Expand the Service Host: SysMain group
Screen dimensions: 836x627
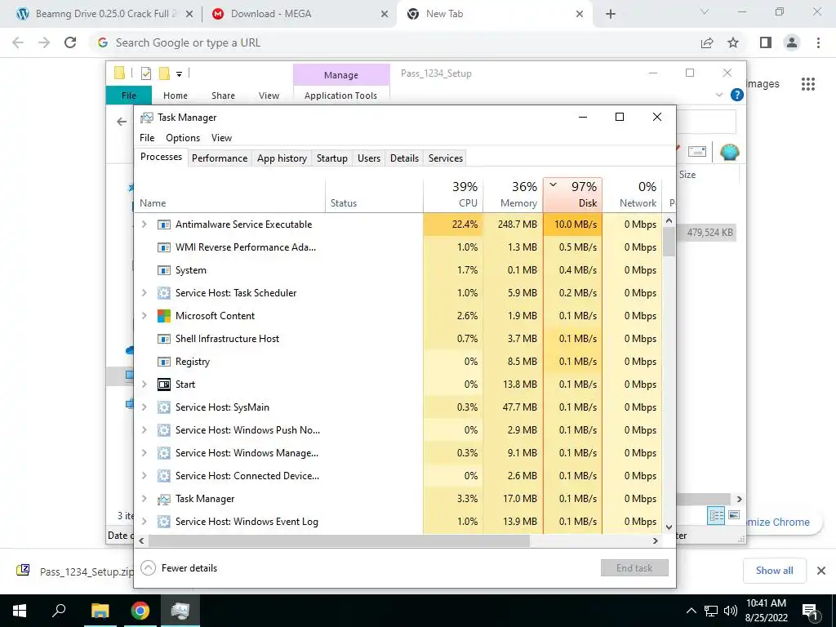tap(144, 407)
